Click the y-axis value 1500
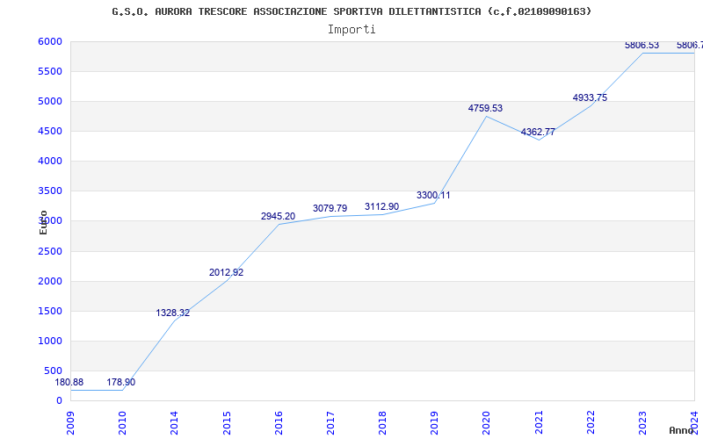703x439 pixels. point(50,312)
